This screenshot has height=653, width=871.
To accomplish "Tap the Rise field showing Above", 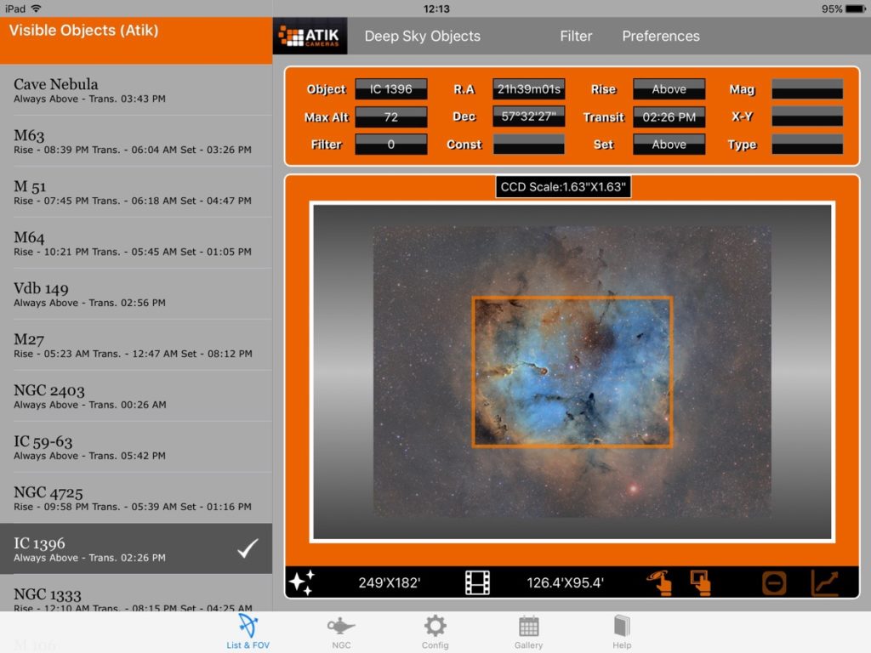I will click(x=669, y=88).
